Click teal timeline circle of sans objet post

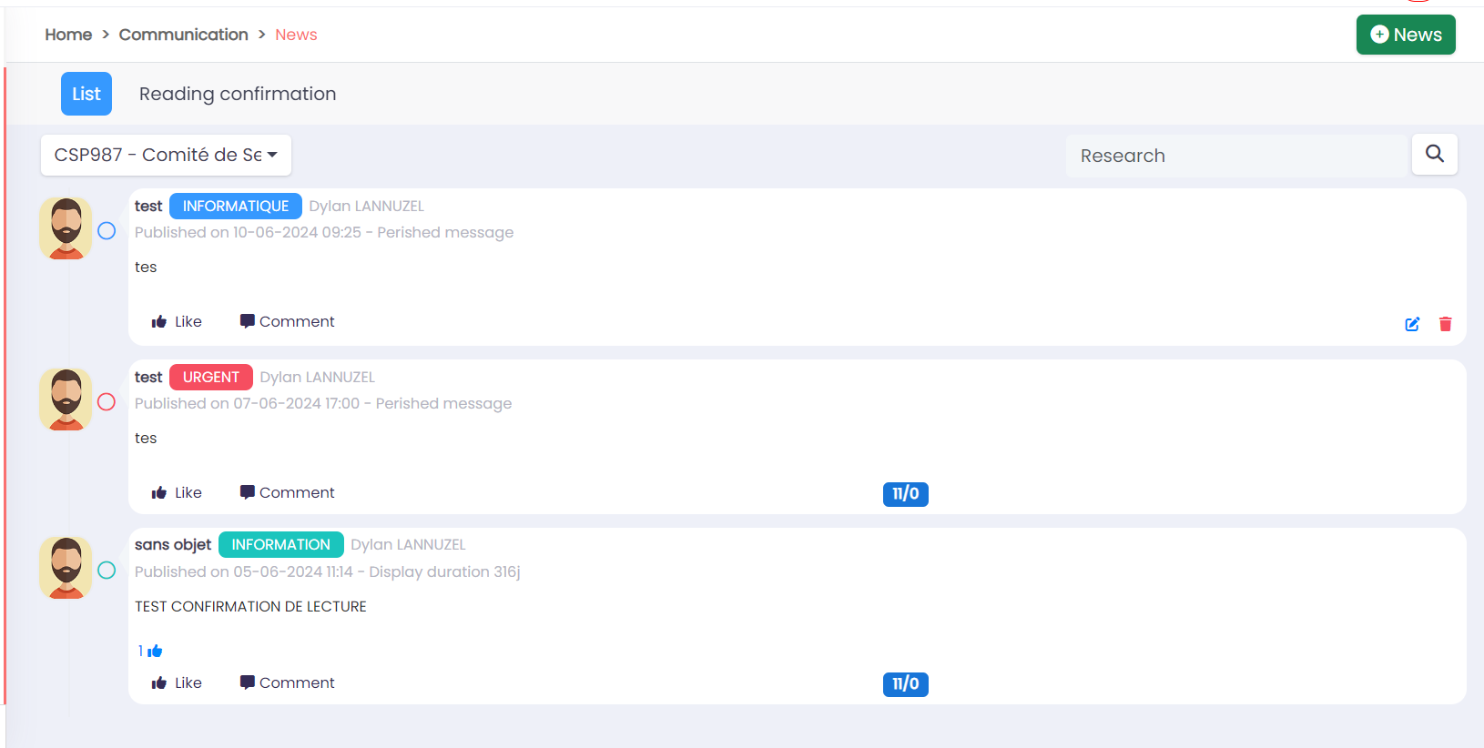pos(107,571)
